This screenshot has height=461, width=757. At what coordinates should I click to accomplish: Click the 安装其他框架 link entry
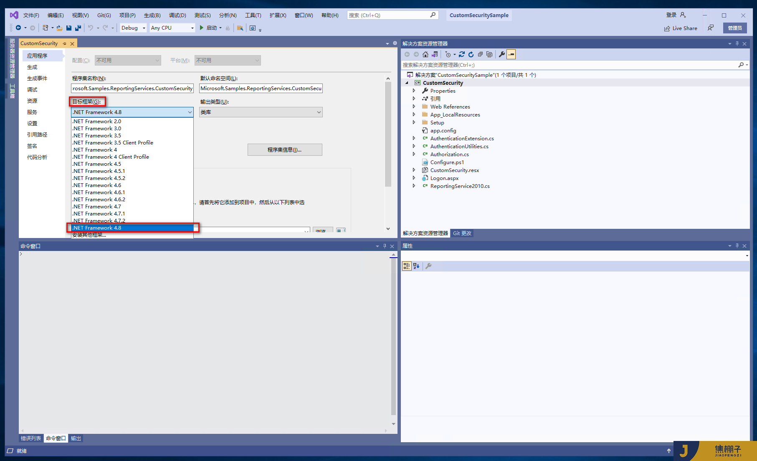132,235
